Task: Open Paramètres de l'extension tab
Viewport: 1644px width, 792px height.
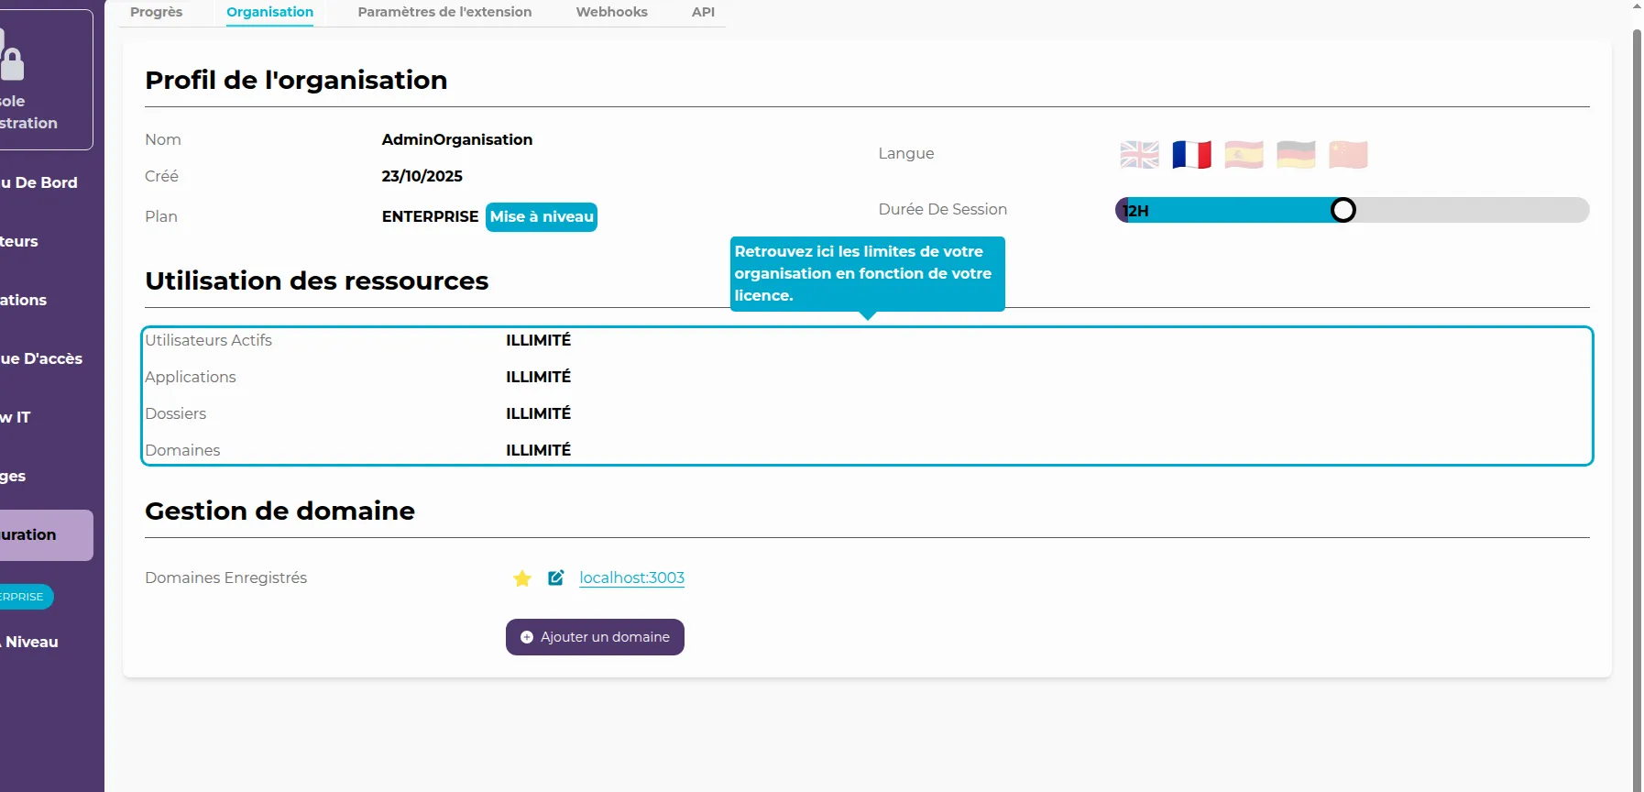Action: pos(444,12)
